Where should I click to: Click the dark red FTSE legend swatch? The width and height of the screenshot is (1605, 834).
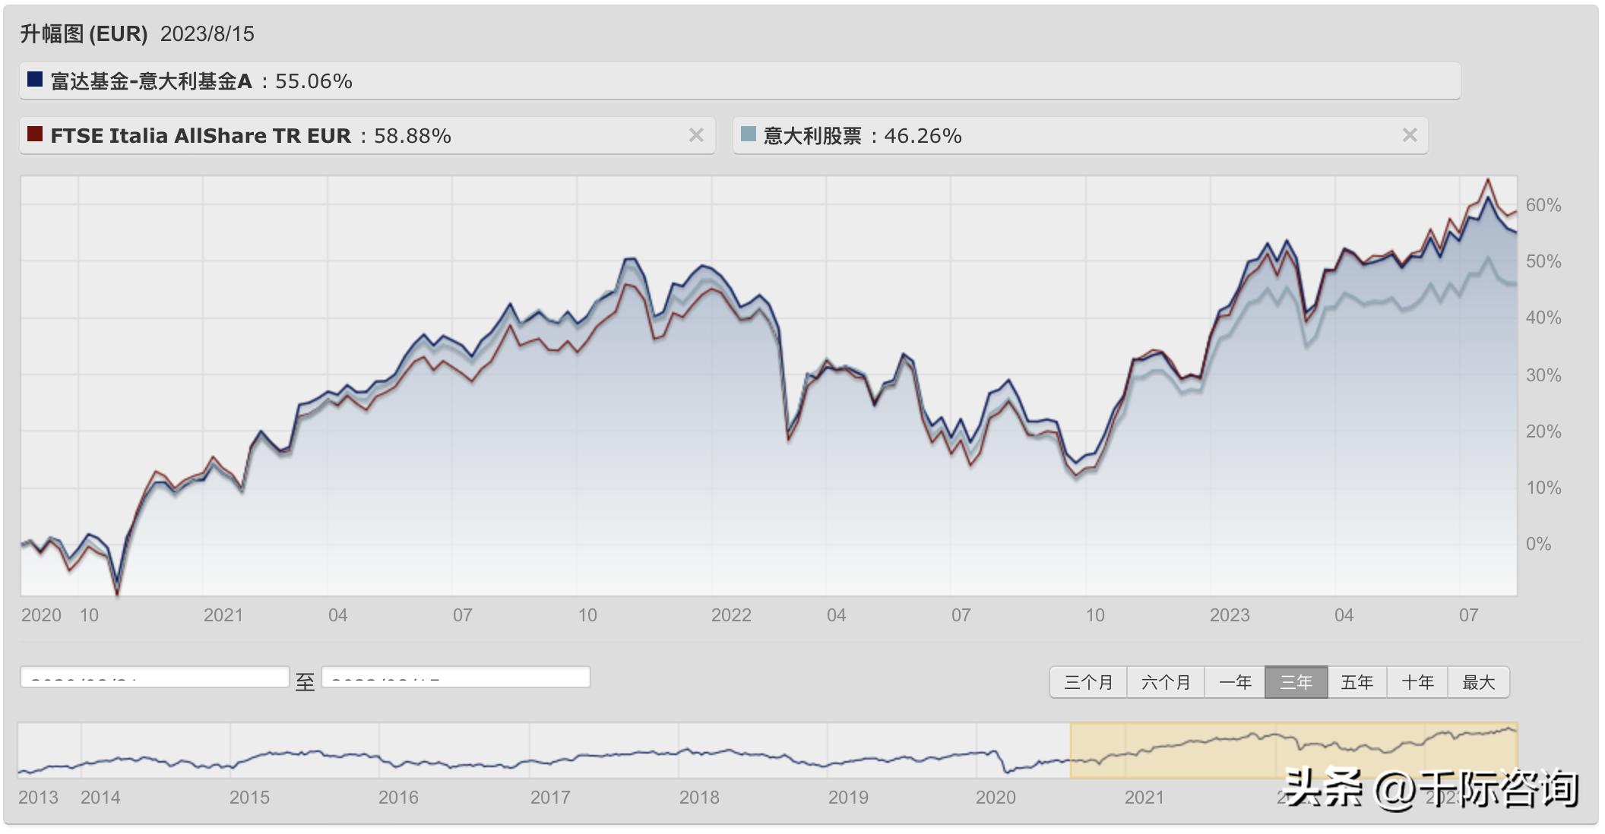click(35, 134)
